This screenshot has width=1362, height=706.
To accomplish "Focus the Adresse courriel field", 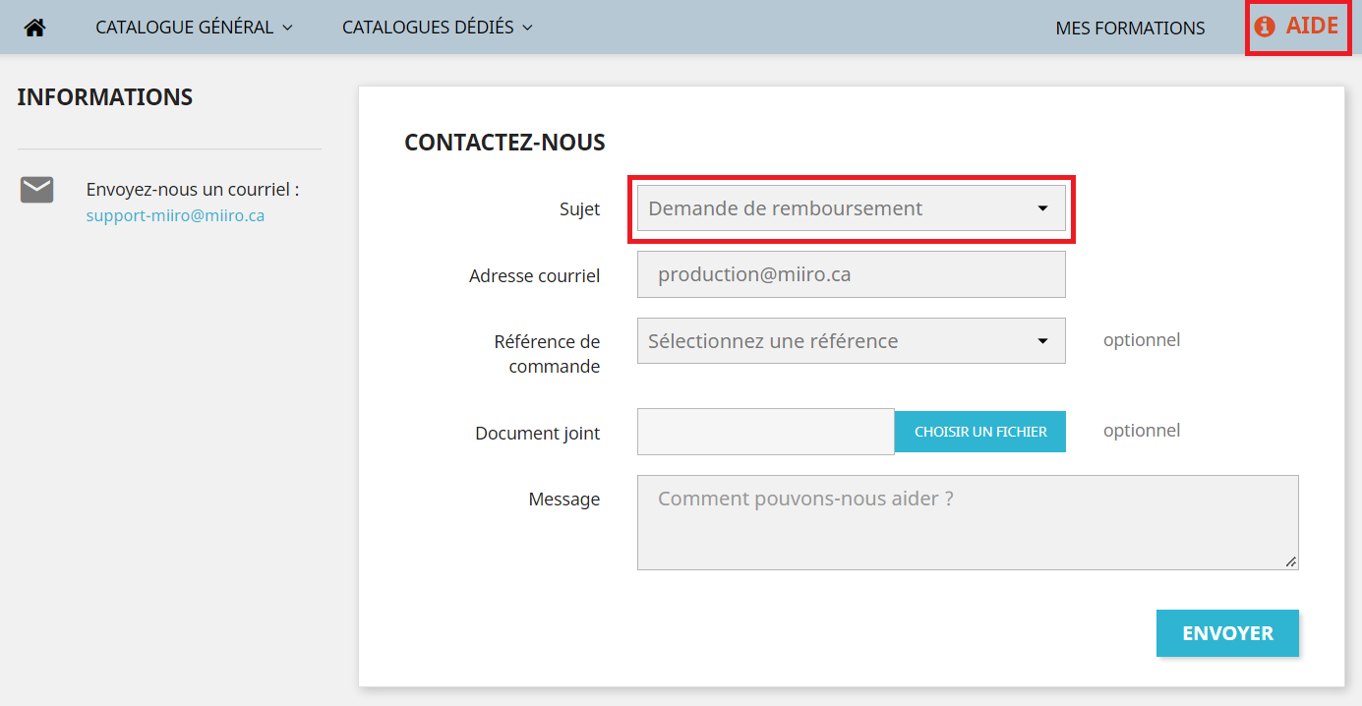I will coord(852,274).
